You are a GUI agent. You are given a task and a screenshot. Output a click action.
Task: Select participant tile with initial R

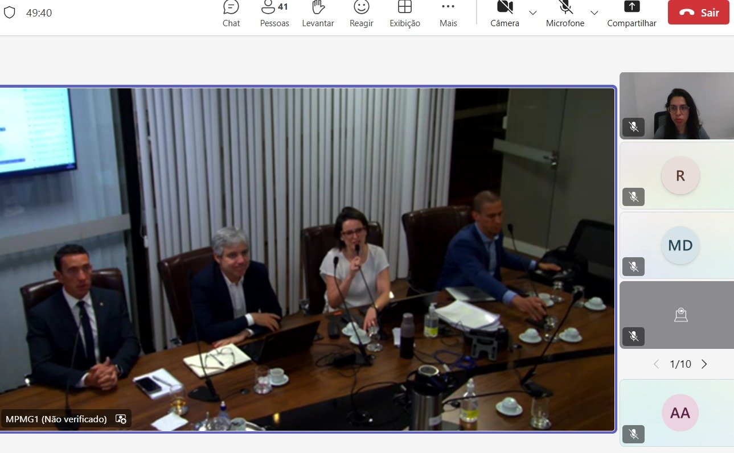680,176
